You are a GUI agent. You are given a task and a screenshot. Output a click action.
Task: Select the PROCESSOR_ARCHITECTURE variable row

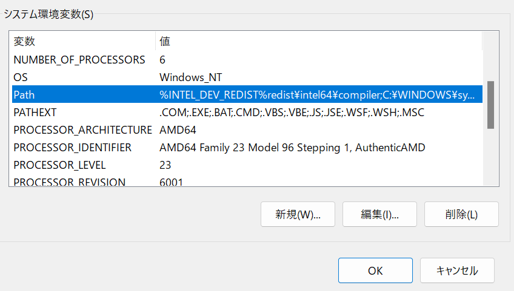click(x=247, y=130)
